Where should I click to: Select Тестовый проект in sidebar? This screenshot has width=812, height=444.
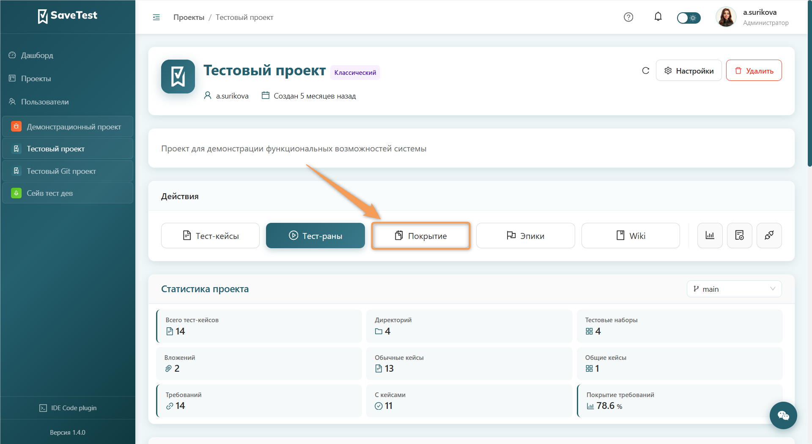pyautogui.click(x=68, y=149)
